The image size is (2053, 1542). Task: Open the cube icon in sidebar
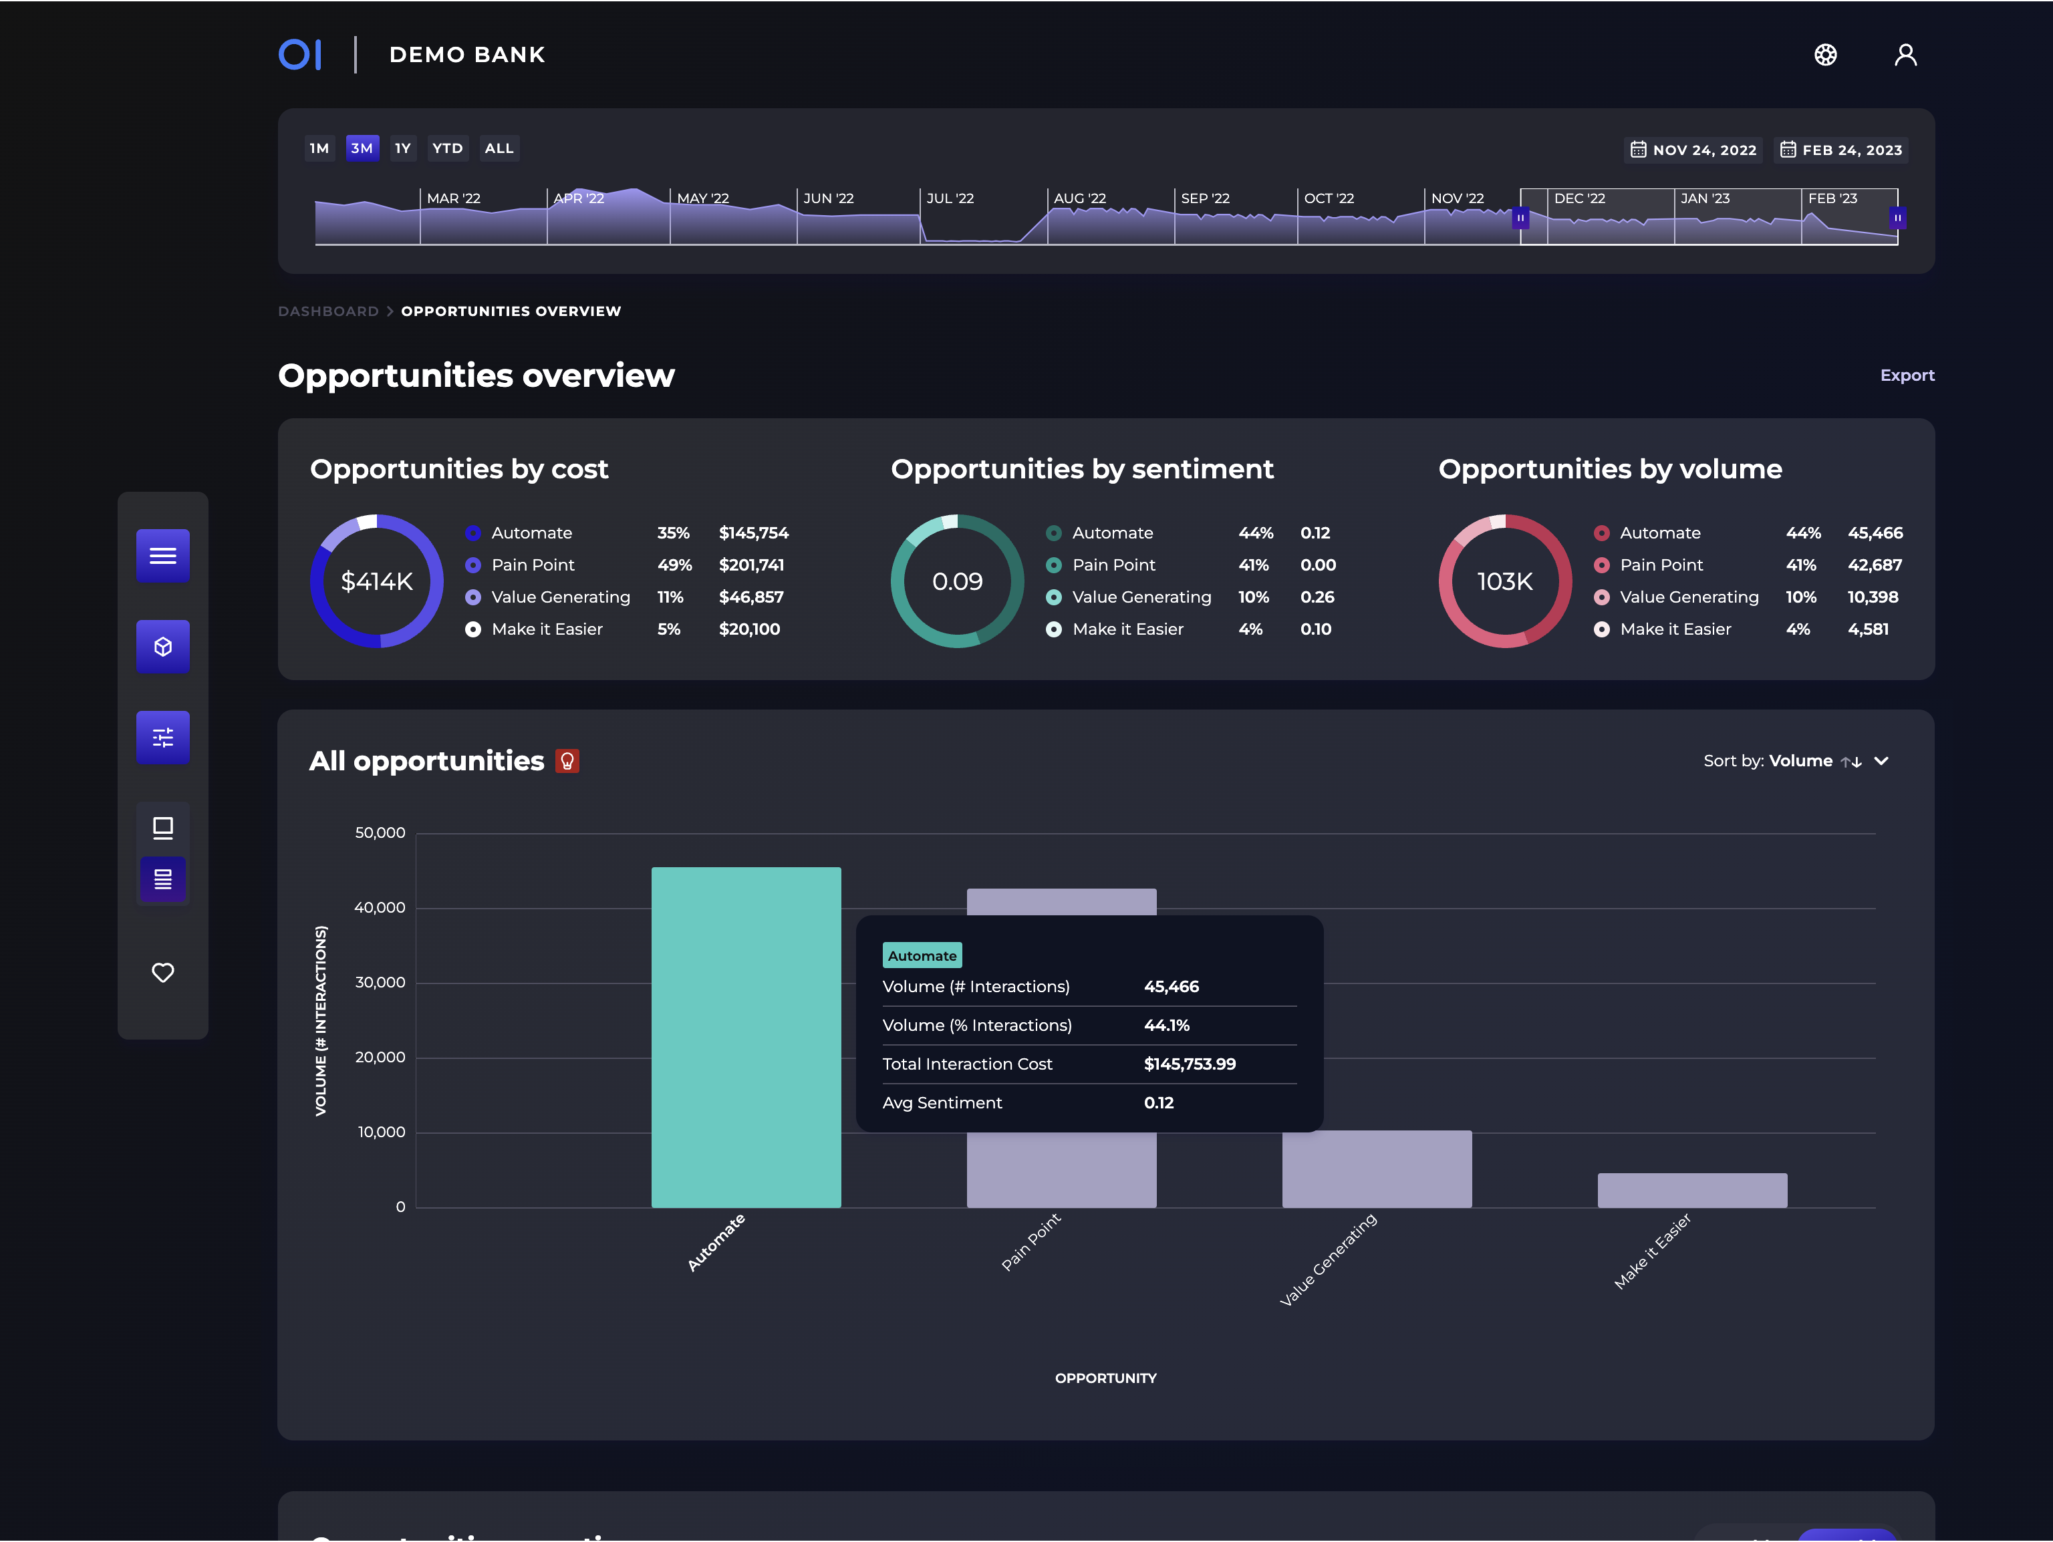click(163, 647)
